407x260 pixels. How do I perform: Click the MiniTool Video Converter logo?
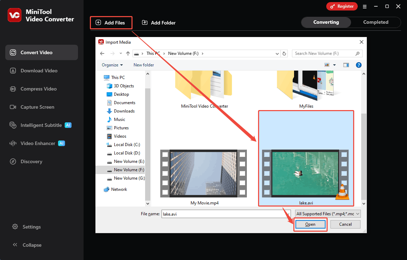(15, 15)
